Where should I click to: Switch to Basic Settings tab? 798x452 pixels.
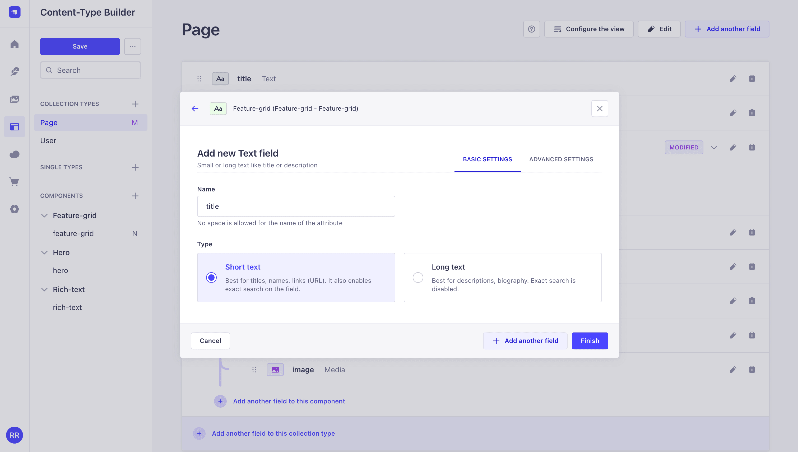click(487, 159)
